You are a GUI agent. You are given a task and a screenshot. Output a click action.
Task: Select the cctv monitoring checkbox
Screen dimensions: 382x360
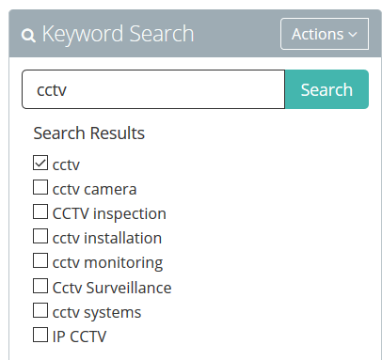click(40, 260)
